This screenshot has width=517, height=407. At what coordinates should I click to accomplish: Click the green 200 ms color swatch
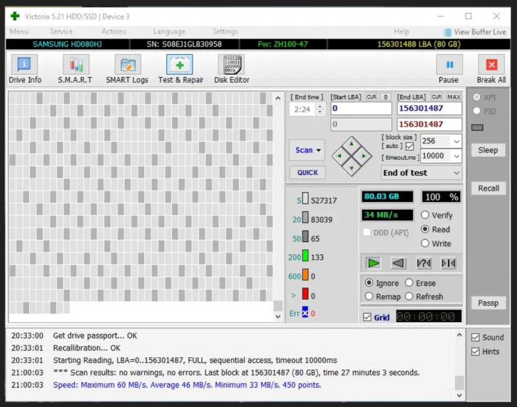(x=305, y=256)
